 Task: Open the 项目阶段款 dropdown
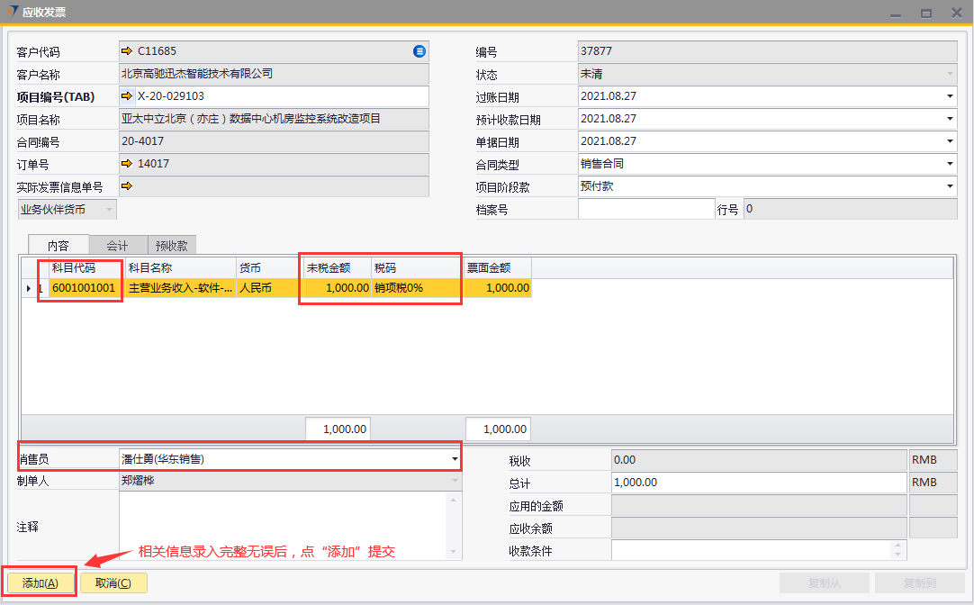tap(950, 186)
